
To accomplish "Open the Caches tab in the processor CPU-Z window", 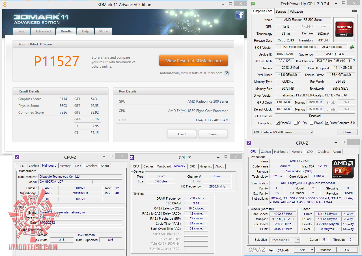I will tap(266, 152).
